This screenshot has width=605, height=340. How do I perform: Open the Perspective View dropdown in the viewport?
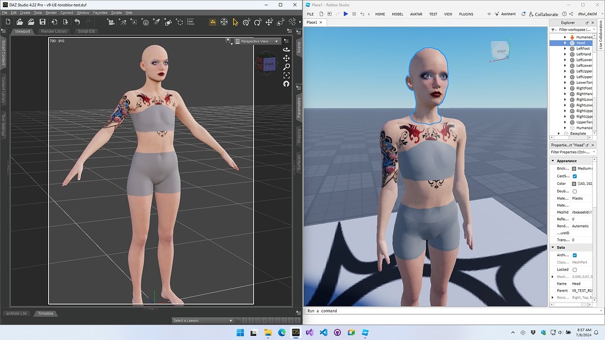point(258,41)
